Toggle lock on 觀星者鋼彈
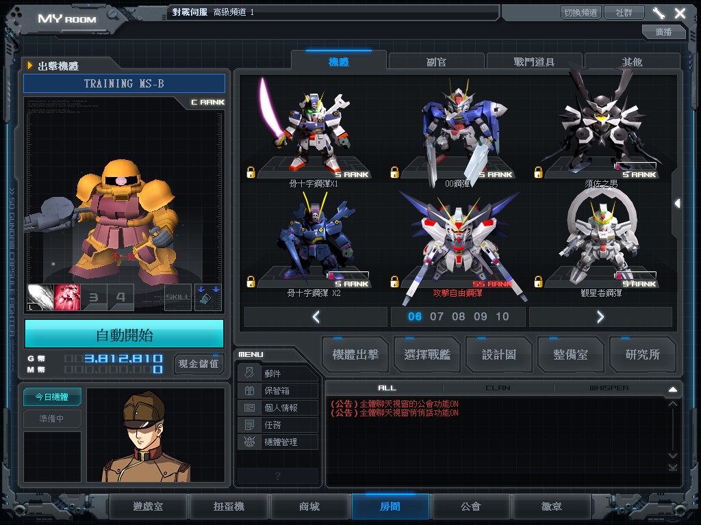The image size is (701, 525). (x=538, y=282)
